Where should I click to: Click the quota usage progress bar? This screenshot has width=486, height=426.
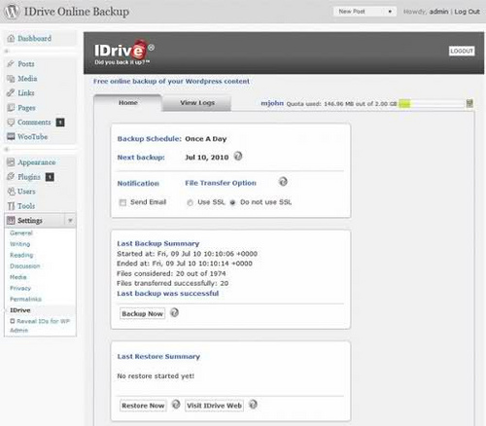coord(432,104)
